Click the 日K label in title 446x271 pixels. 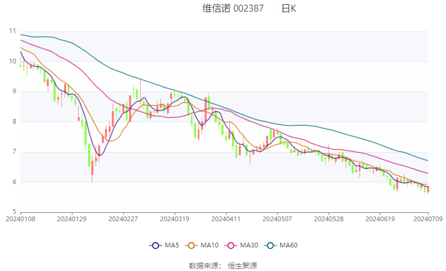tap(289, 8)
